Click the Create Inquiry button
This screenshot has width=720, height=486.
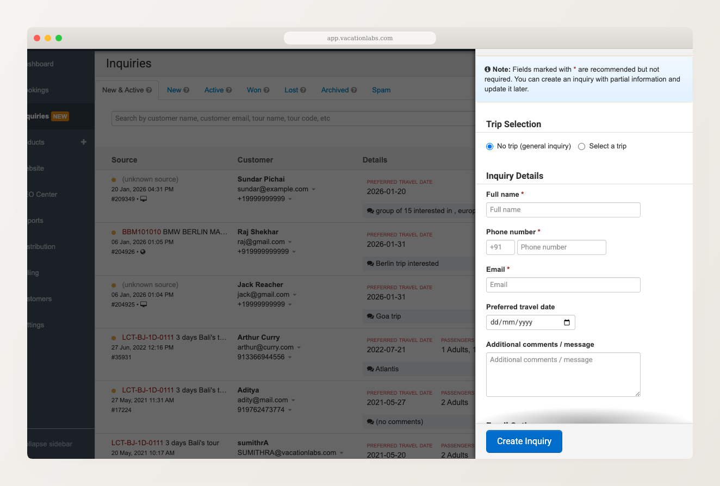[524, 441]
